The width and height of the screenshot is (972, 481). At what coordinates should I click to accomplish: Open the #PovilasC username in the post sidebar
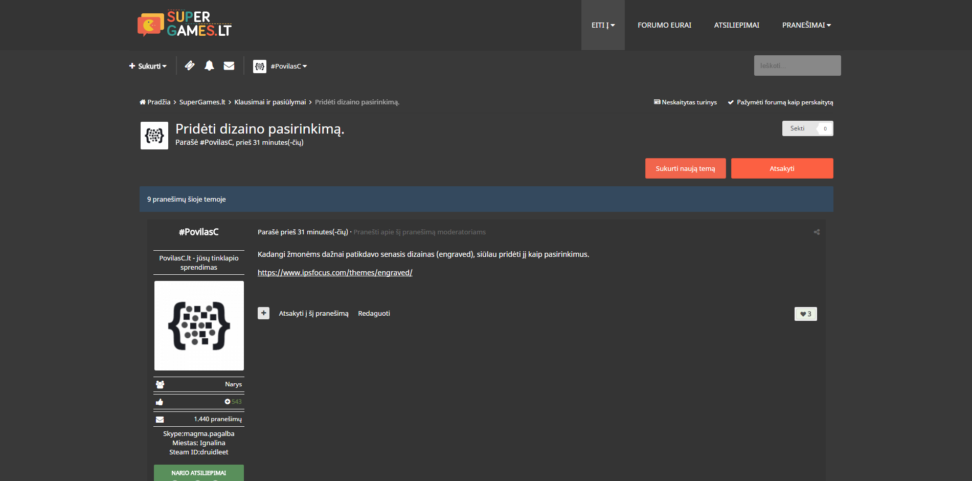199,232
